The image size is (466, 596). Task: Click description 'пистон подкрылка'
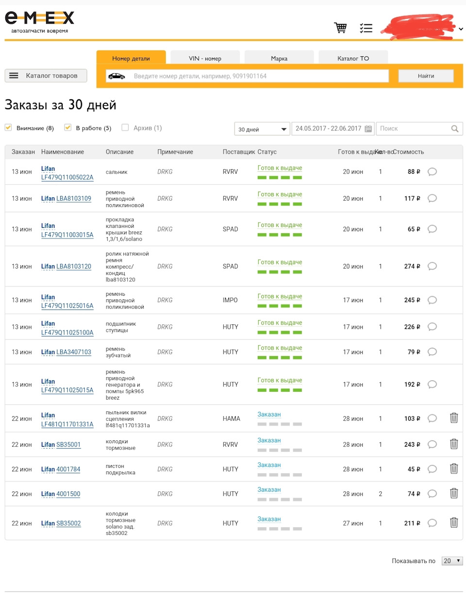point(120,469)
